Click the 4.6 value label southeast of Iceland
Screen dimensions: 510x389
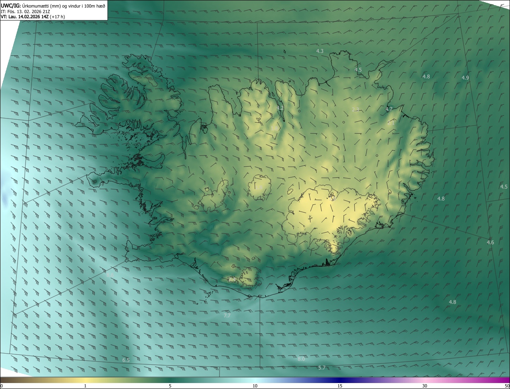point(490,242)
